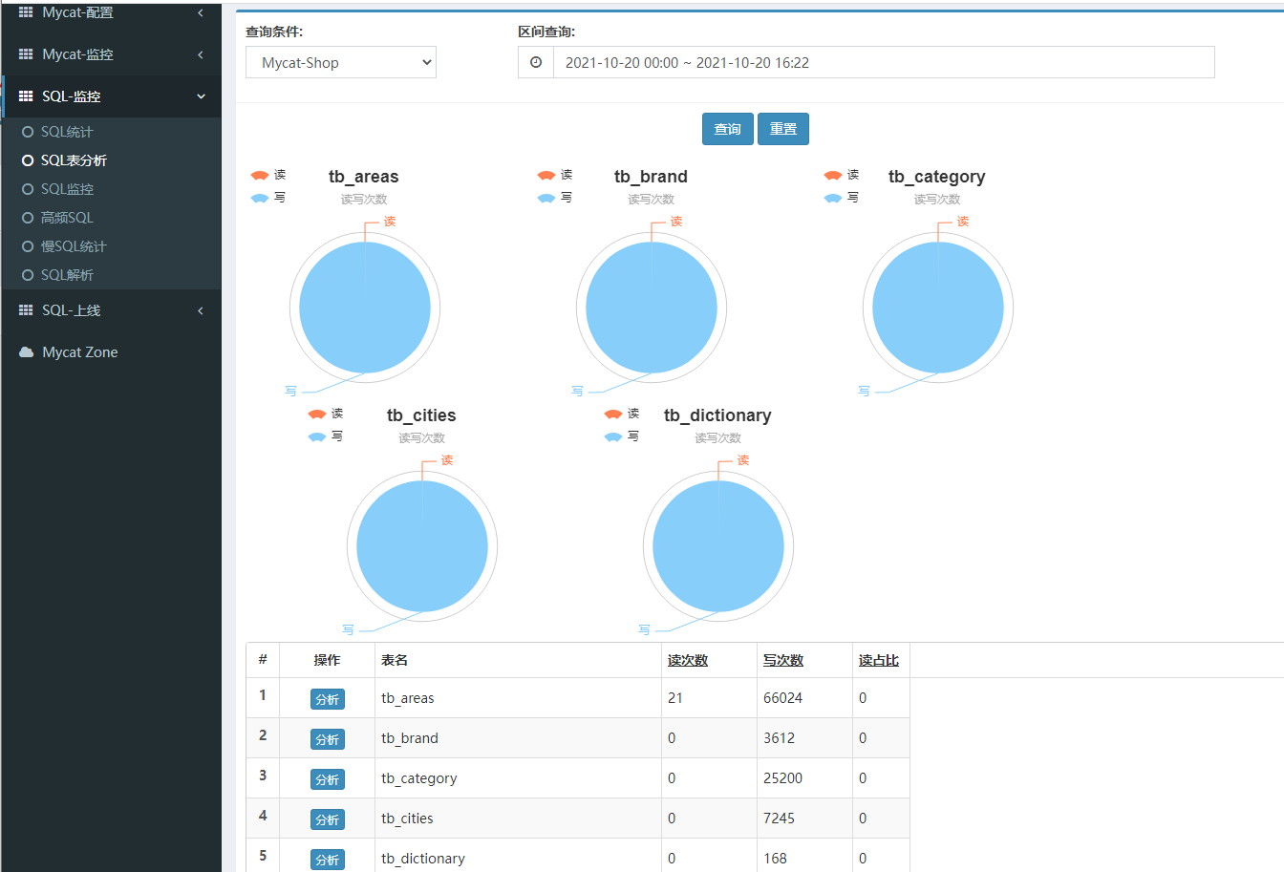
Task: Open the Mycat-配置 sidebar menu
Action: click(x=112, y=13)
